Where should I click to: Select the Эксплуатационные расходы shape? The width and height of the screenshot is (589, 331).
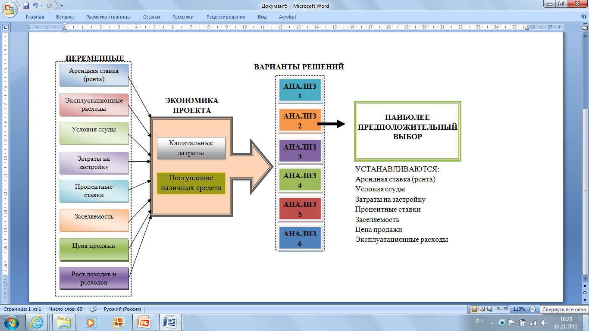pos(94,105)
